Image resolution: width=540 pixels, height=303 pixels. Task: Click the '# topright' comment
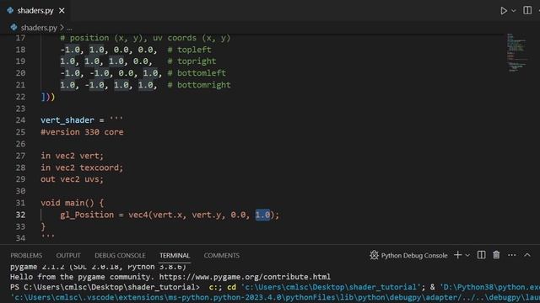(192, 61)
